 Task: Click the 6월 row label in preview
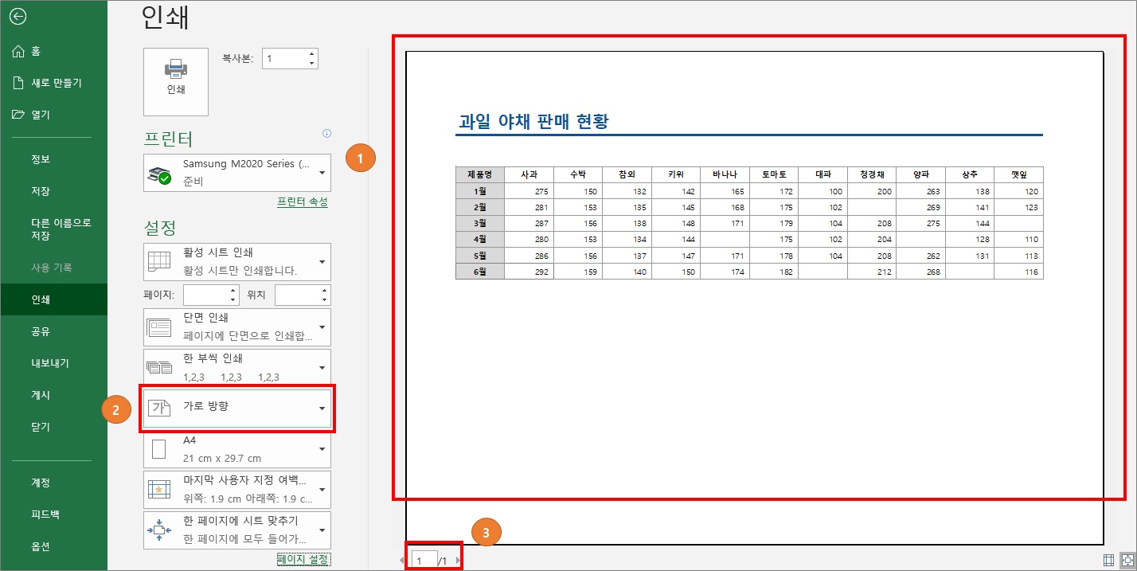pyautogui.click(x=480, y=272)
